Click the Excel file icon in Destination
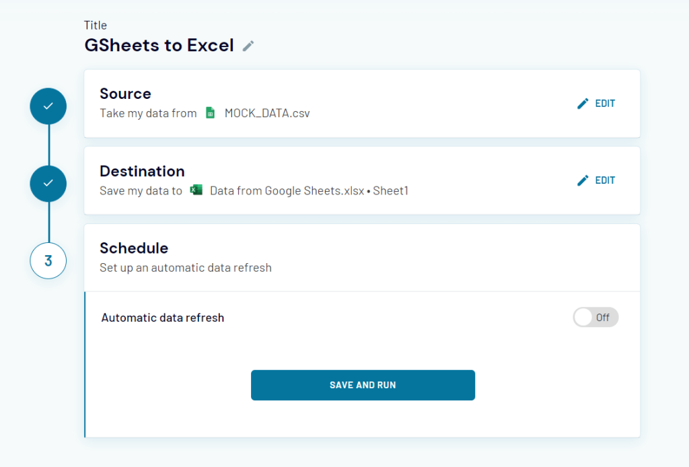This screenshot has width=689, height=467. click(x=196, y=190)
